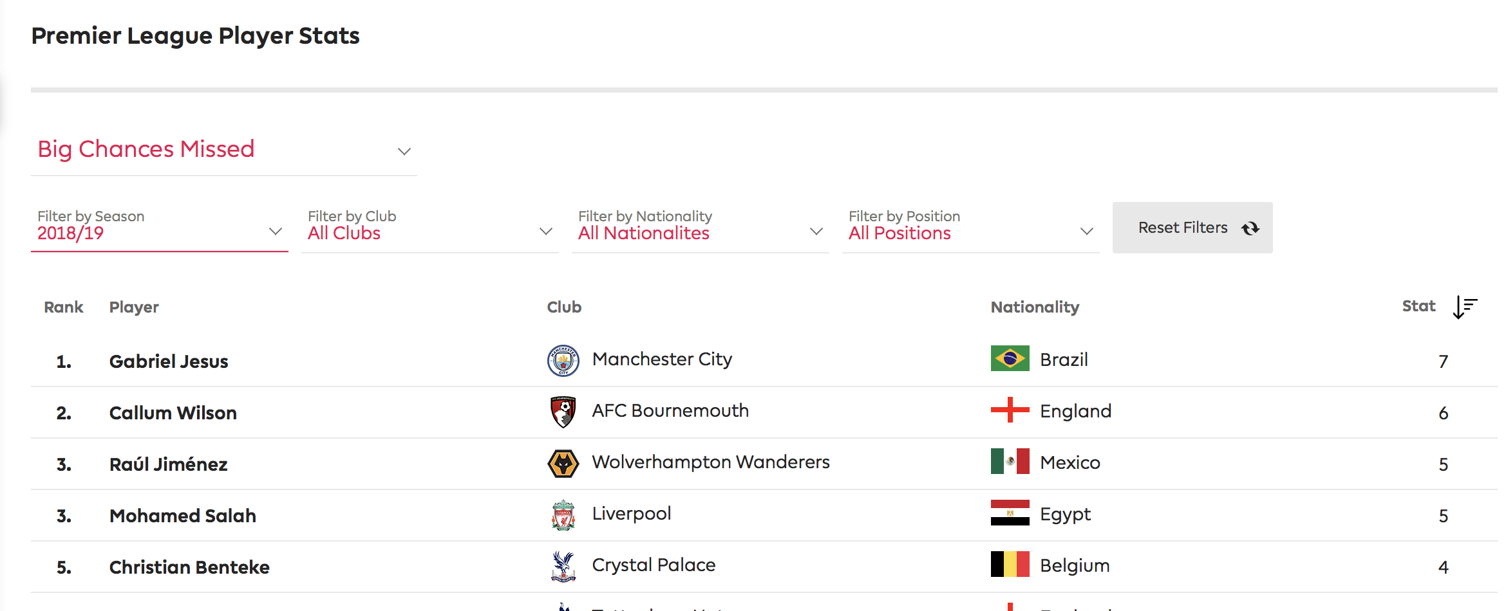This screenshot has width=1508, height=611.
Task: Click the Mexico flag icon
Action: (1010, 462)
